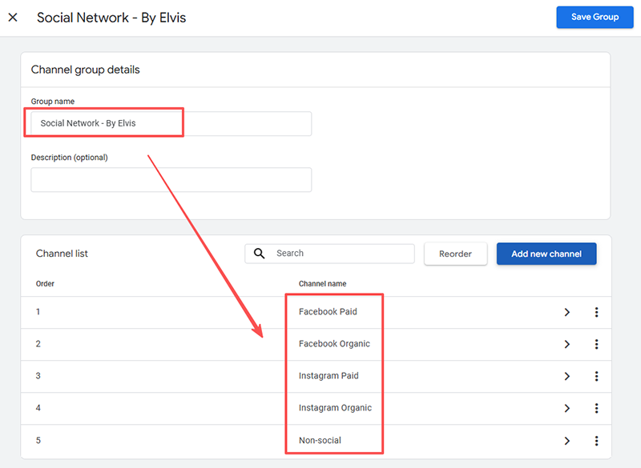The height and width of the screenshot is (468, 641).
Task: Close the channel group editor with X
Action: click(x=13, y=17)
